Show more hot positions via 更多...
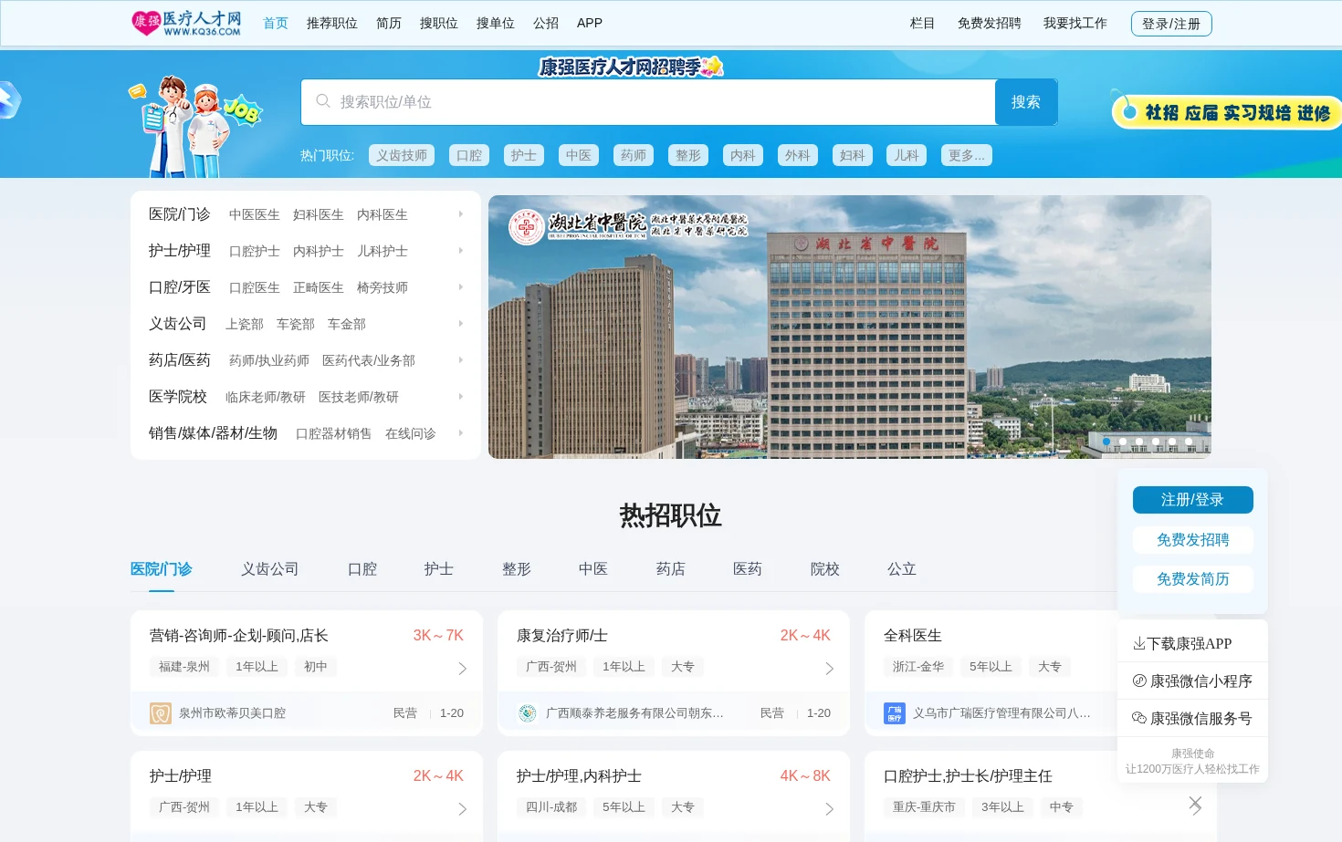Image resolution: width=1342 pixels, height=842 pixels. pos(967,155)
